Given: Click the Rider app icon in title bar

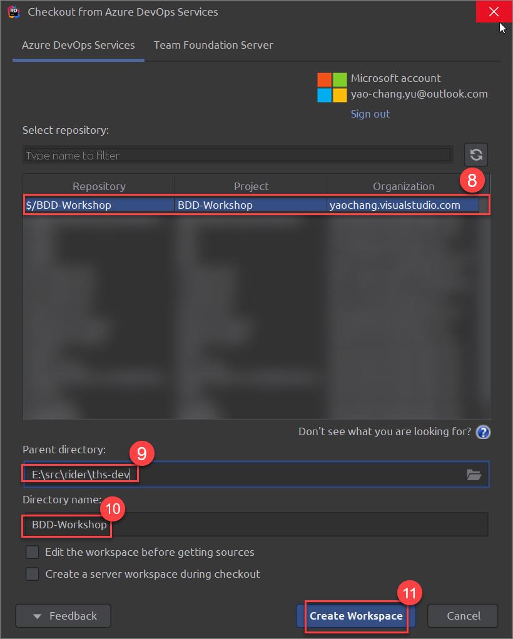Looking at the screenshot, I should pyautogui.click(x=14, y=12).
